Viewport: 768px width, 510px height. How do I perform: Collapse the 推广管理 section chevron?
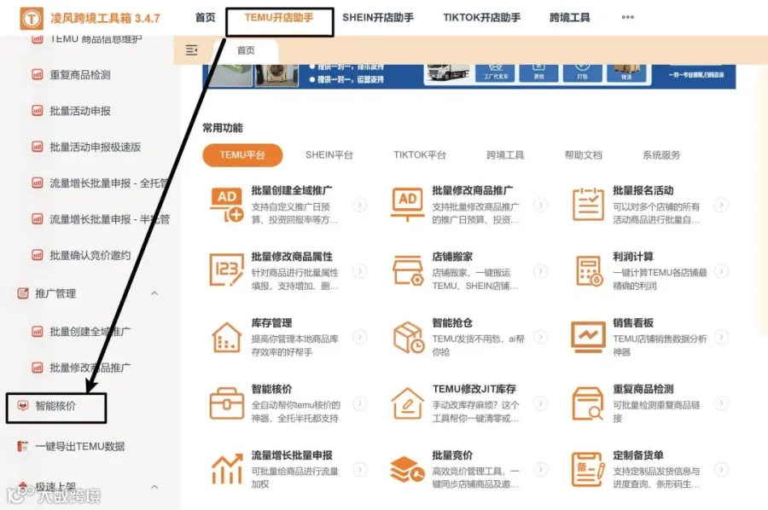pyautogui.click(x=154, y=293)
